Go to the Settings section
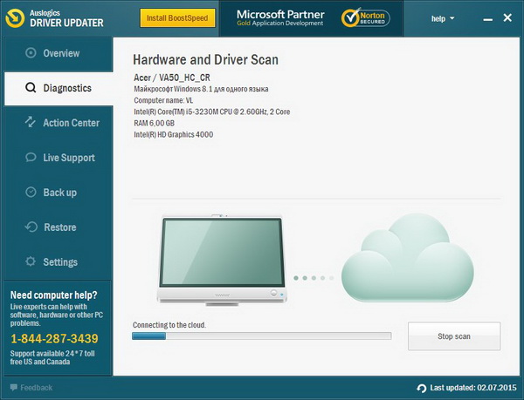Screen dimensions: 524x400 pos(60,262)
